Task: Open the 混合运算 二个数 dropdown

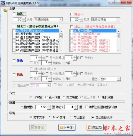Action: 49,85
